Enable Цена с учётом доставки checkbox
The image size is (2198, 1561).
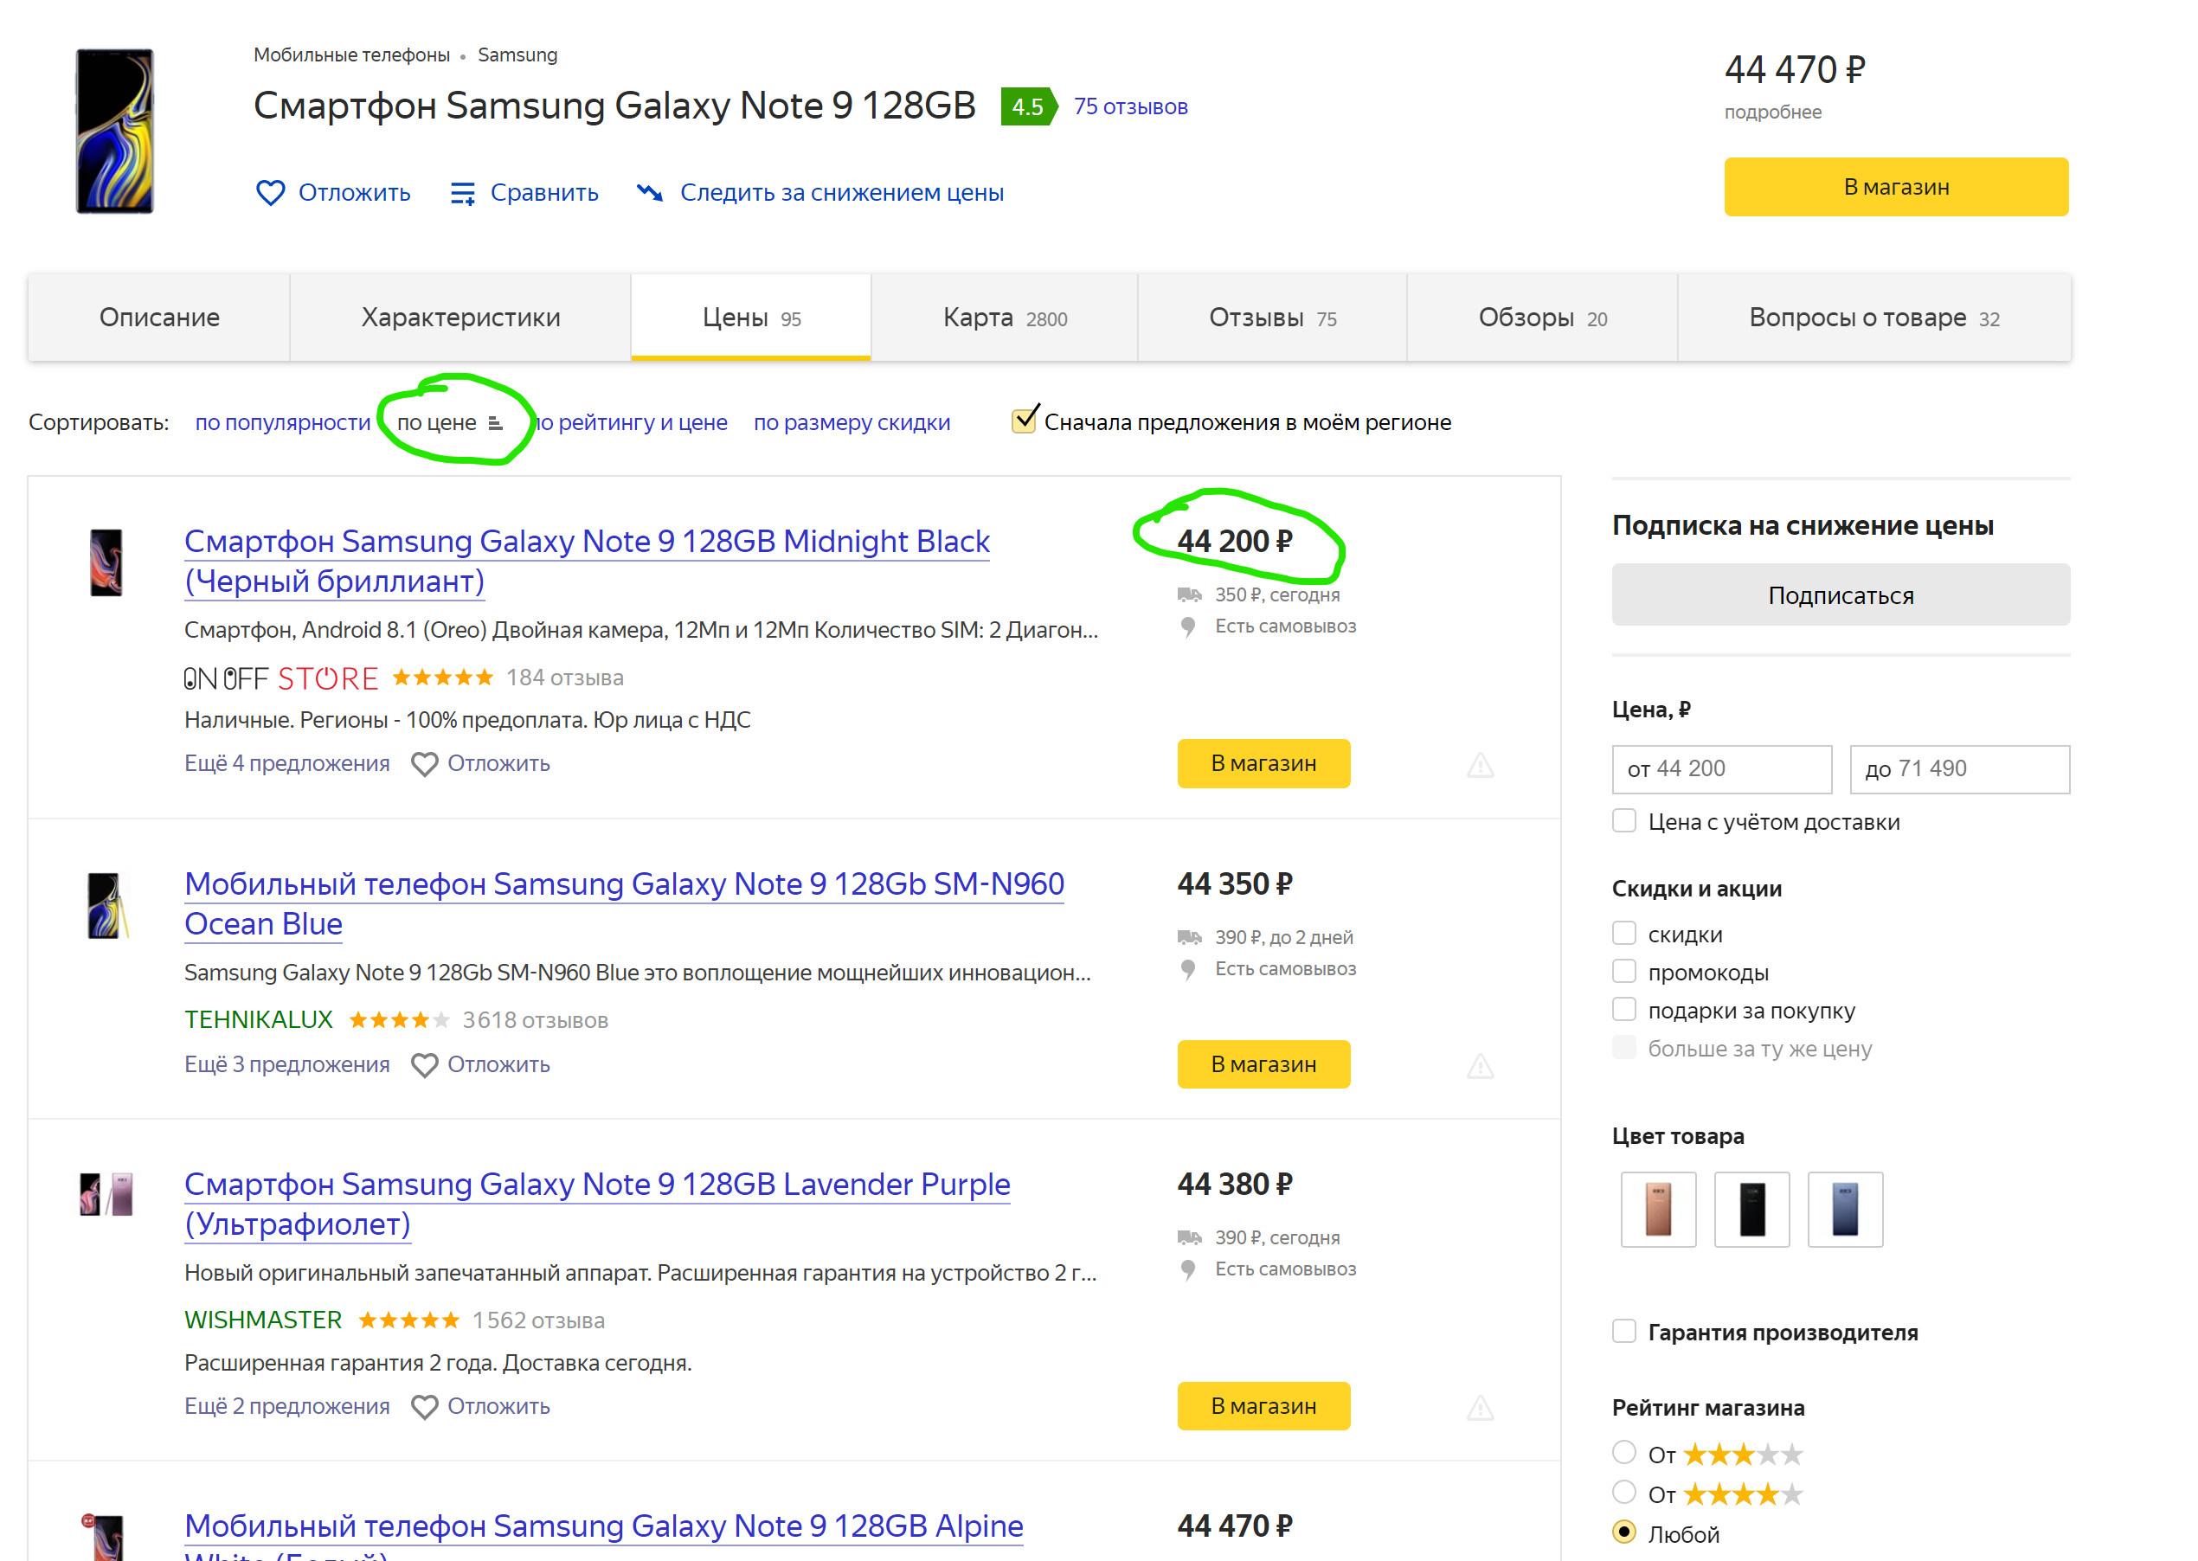tap(1623, 821)
